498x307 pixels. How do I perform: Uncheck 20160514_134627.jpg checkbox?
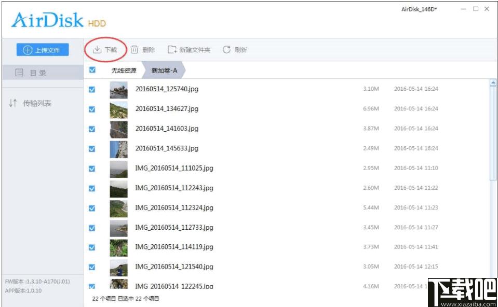pyautogui.click(x=92, y=109)
